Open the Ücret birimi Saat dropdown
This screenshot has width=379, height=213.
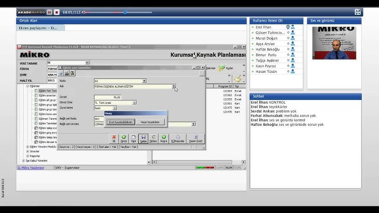point(114,108)
